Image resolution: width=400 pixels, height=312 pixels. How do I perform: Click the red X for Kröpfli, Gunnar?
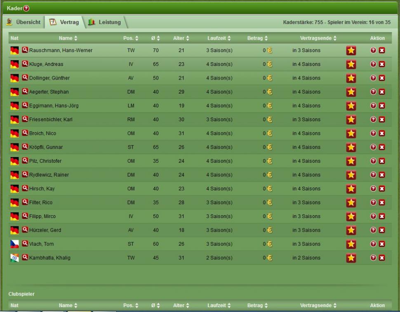click(381, 147)
